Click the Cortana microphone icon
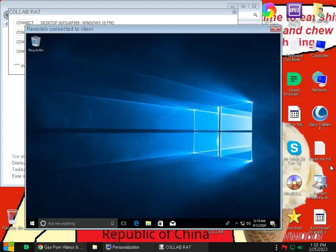The height and width of the screenshot is (252, 336). 113,223
